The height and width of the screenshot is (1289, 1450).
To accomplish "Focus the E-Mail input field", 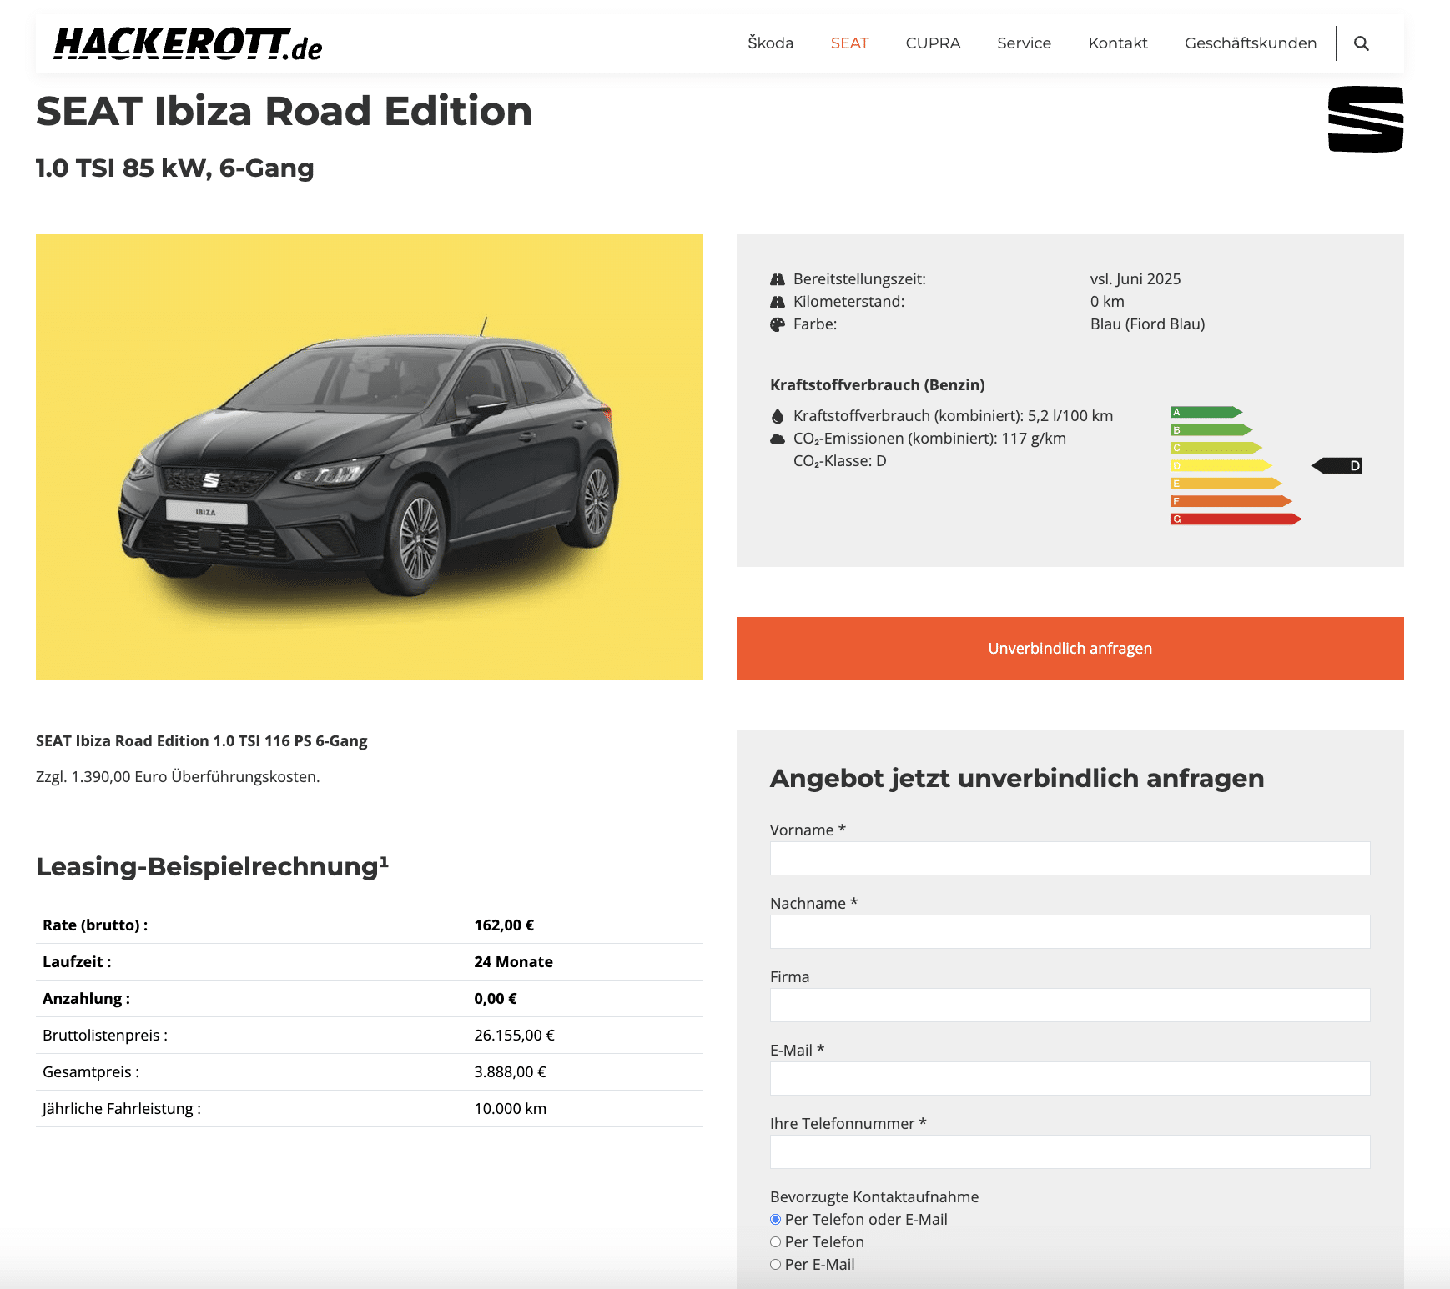I will point(1070,1079).
